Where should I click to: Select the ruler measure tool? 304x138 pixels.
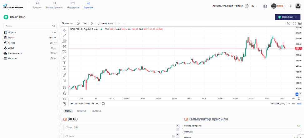coord(65,75)
